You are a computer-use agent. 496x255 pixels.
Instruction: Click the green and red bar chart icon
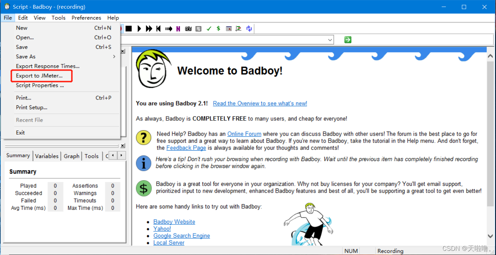(238, 29)
